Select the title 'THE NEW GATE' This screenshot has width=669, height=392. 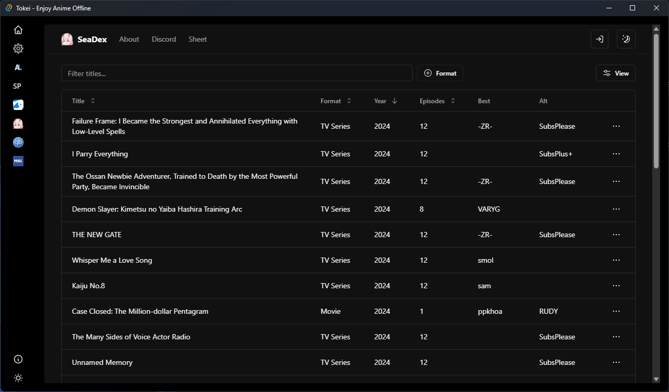click(97, 235)
